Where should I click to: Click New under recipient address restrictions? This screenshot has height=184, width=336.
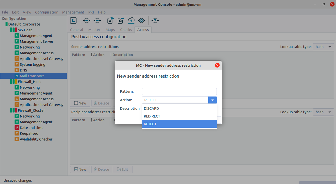(x=80, y=169)
